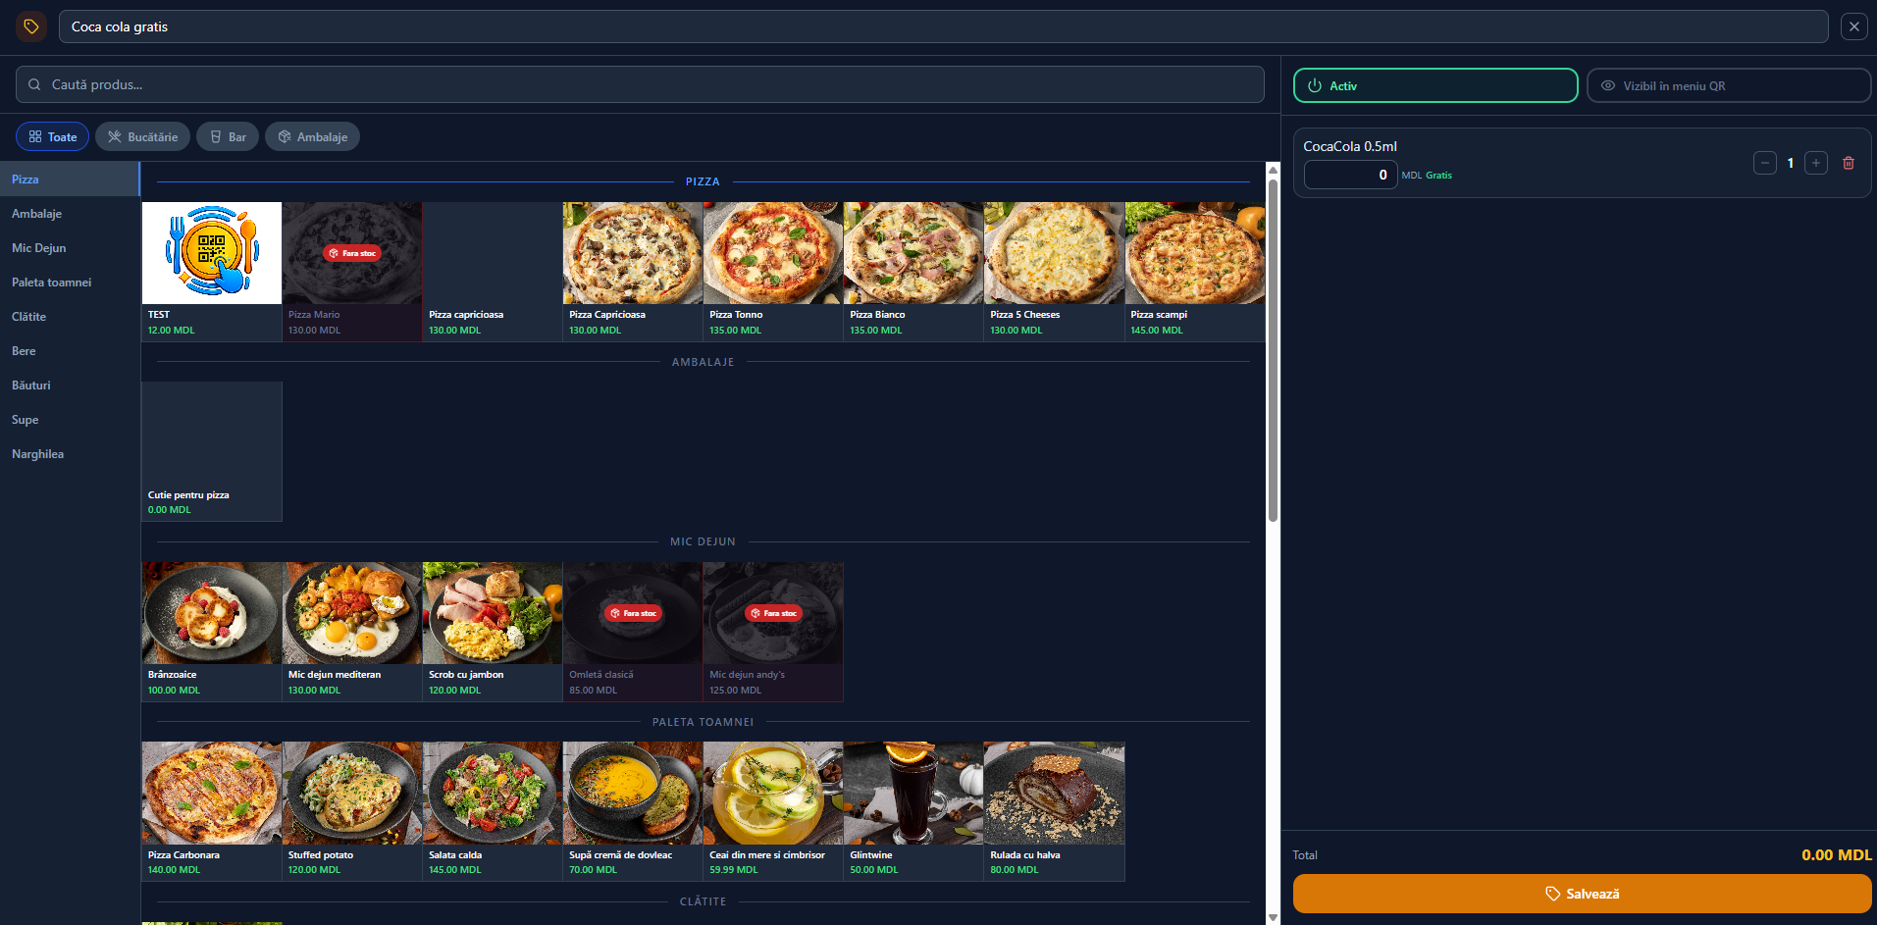Click the search magnifier icon
The image size is (1877, 925).
point(34,84)
